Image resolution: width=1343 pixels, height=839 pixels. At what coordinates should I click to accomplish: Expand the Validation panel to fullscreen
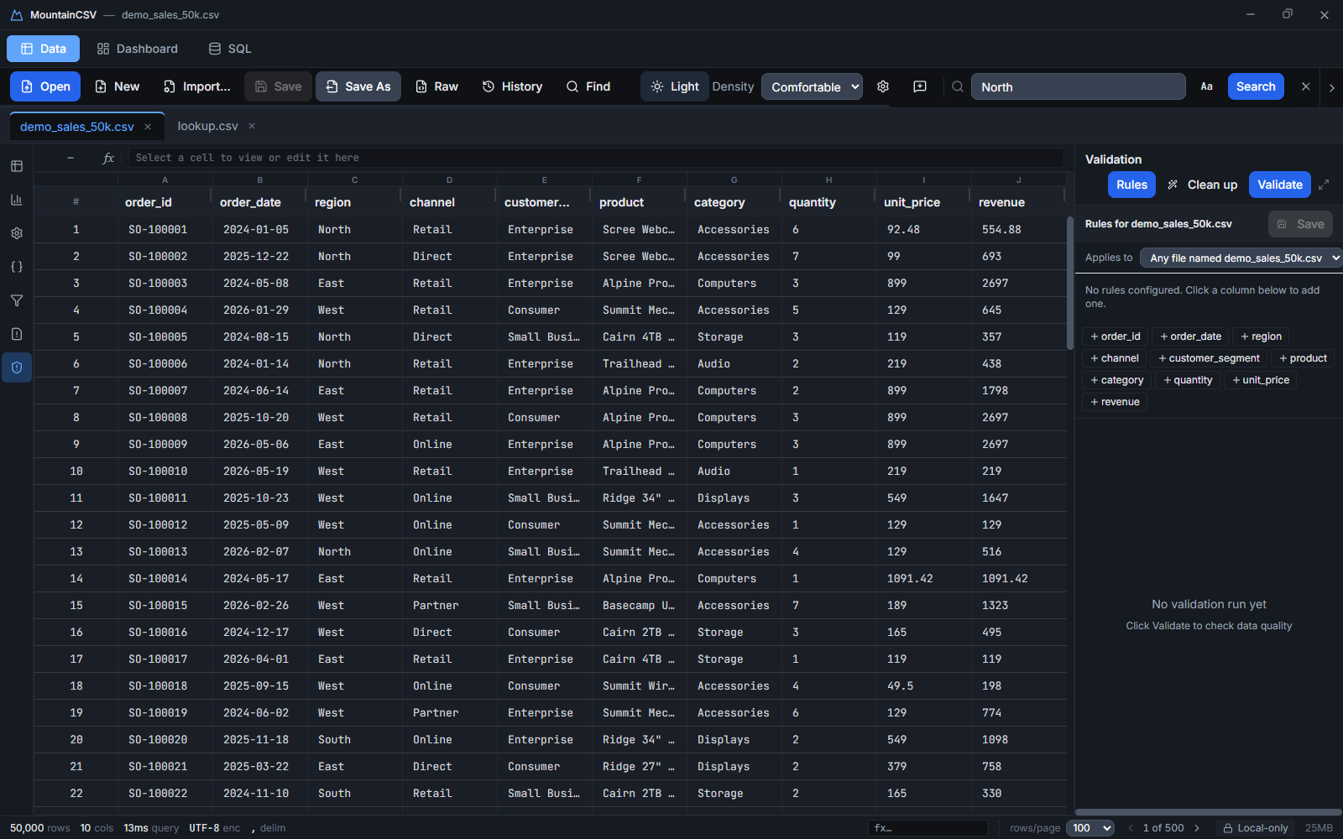[1324, 185]
